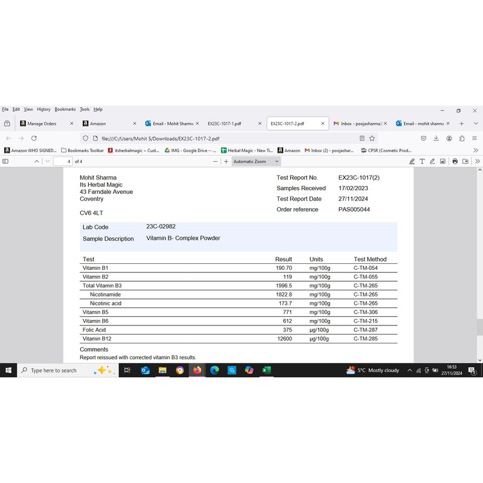Zoom out the PDF document

point(216,162)
